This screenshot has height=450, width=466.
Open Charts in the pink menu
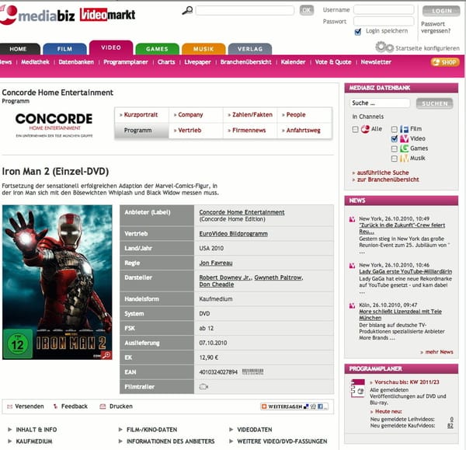tap(166, 62)
